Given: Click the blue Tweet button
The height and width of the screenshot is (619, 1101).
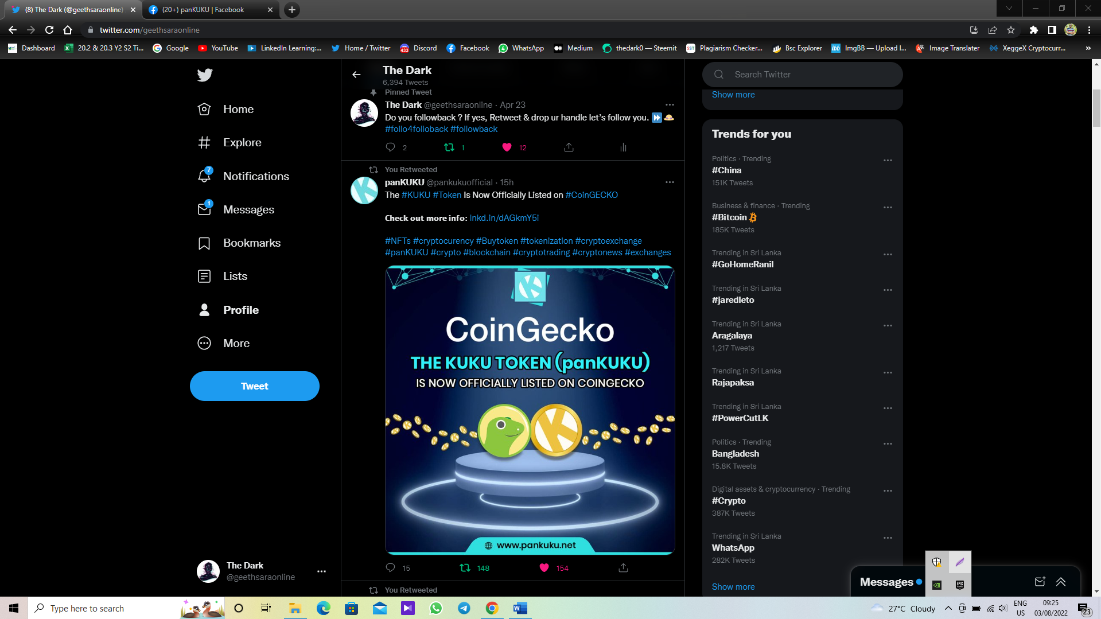Looking at the screenshot, I should pos(255,386).
